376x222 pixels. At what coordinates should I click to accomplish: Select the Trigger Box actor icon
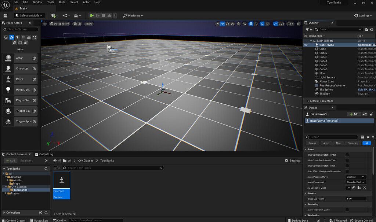coord(8,111)
